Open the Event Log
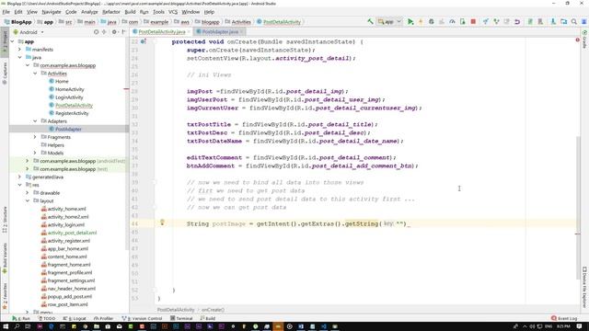The height and width of the screenshot is (331, 589). [x=564, y=318]
